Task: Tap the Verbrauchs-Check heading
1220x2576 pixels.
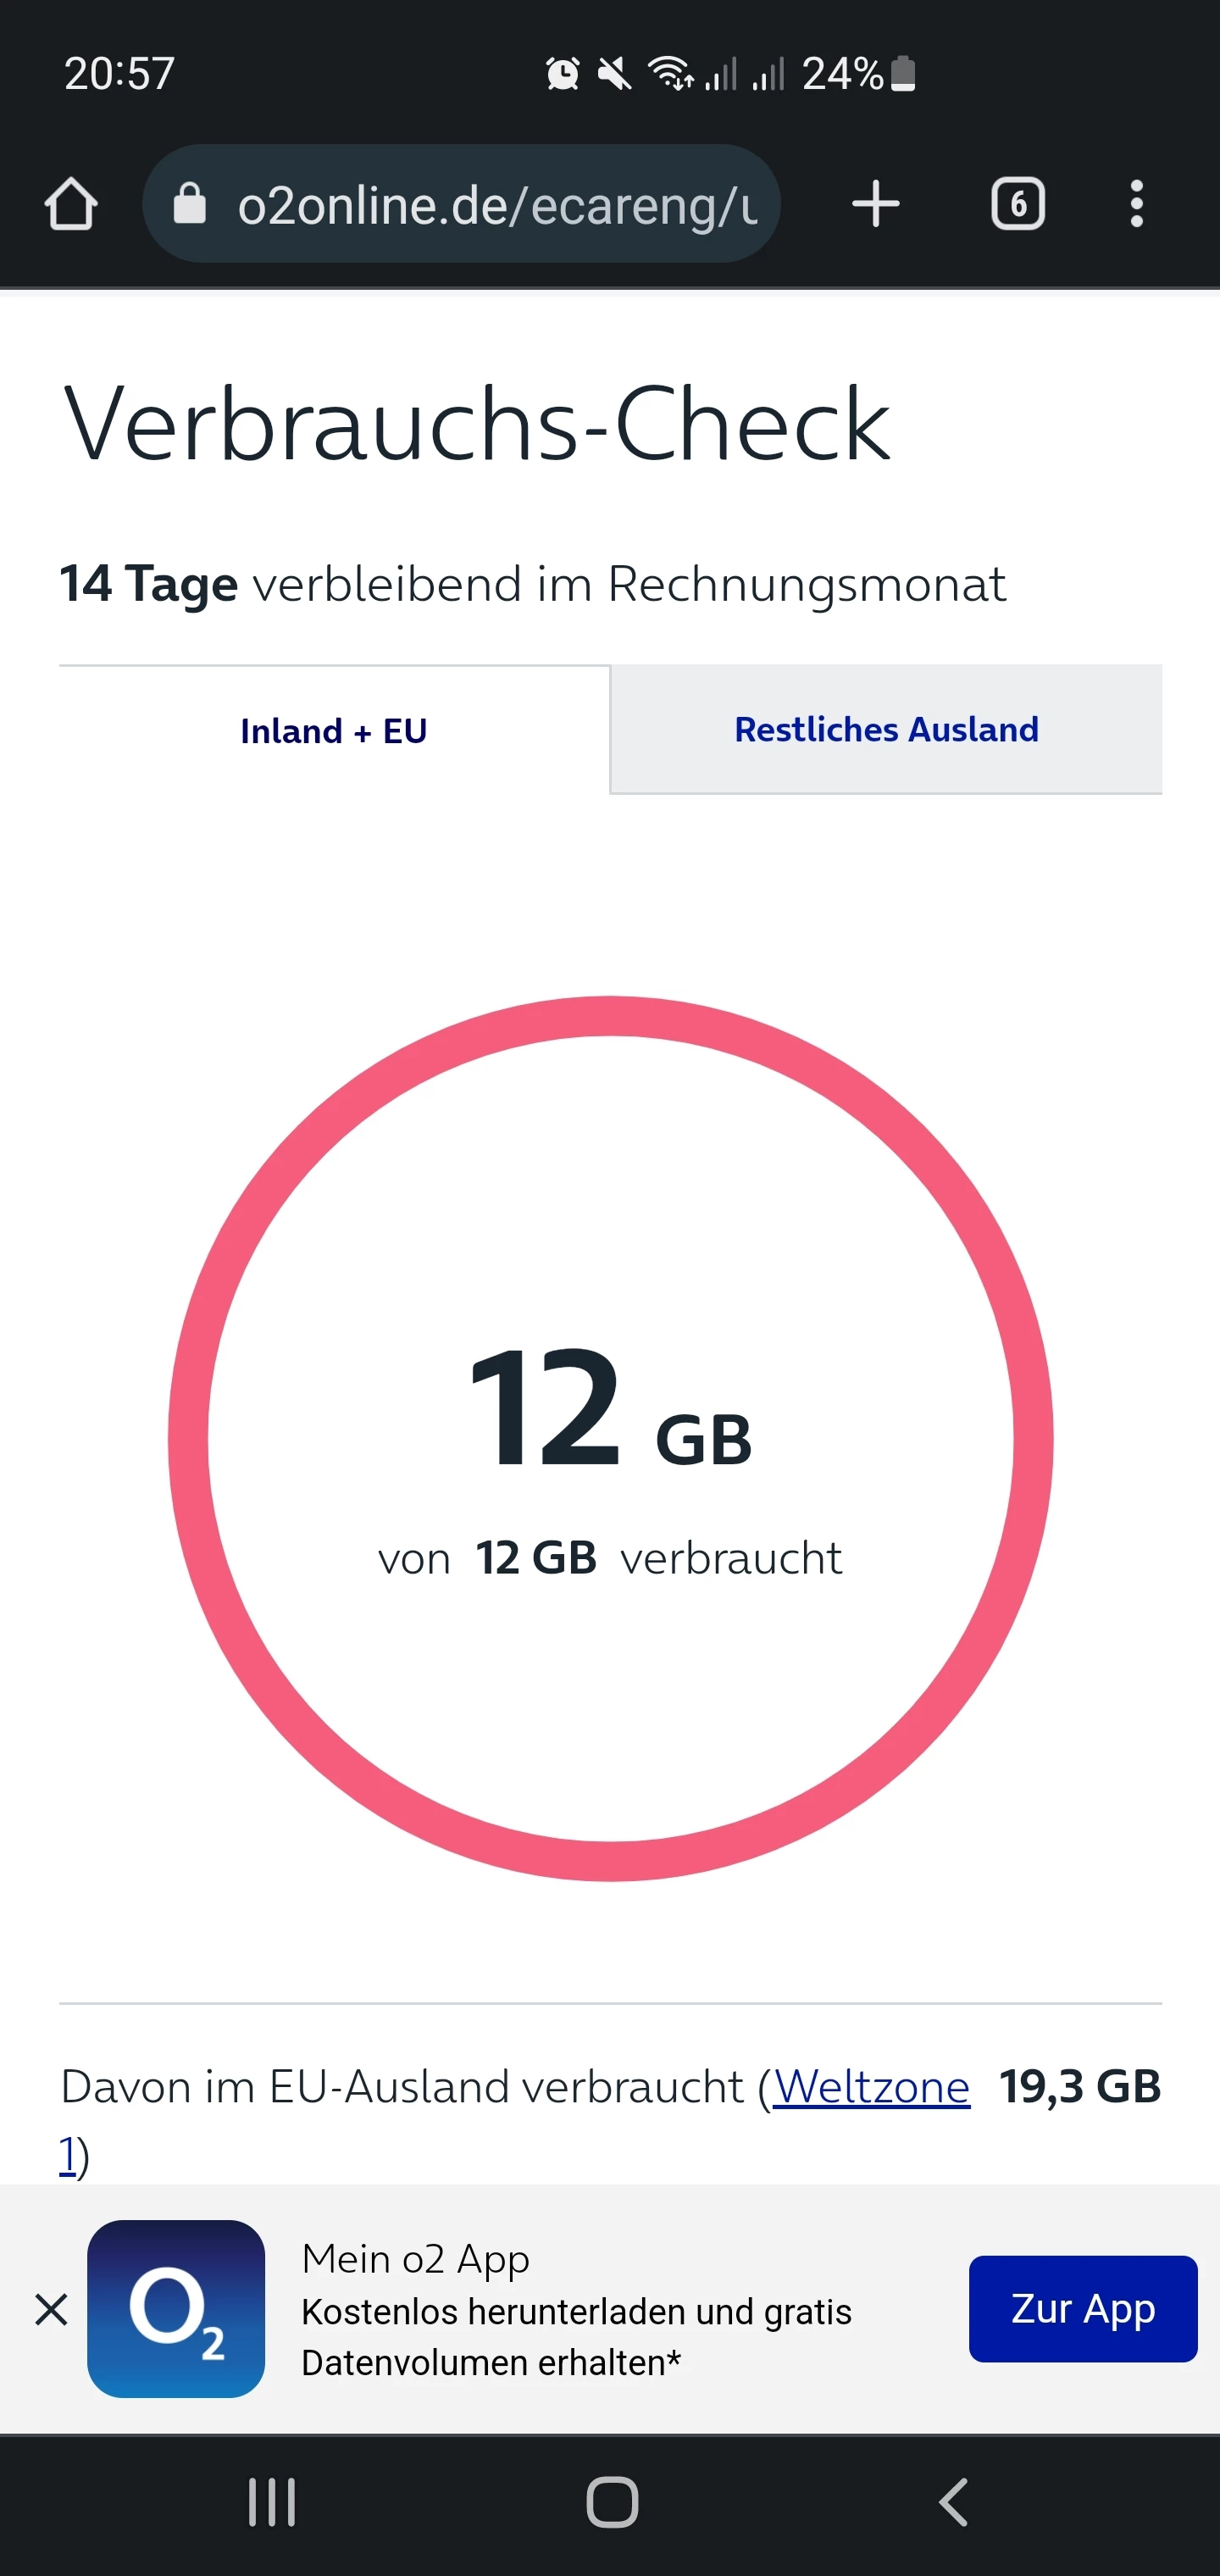Action: pos(476,425)
